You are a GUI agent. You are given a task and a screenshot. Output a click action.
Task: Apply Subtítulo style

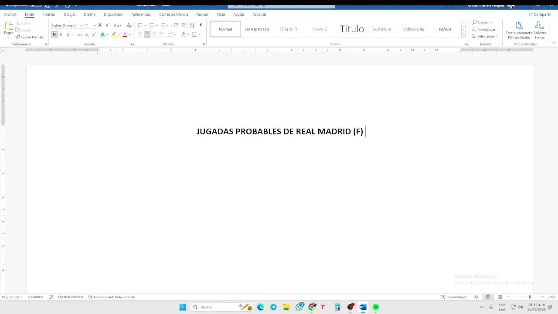382,29
